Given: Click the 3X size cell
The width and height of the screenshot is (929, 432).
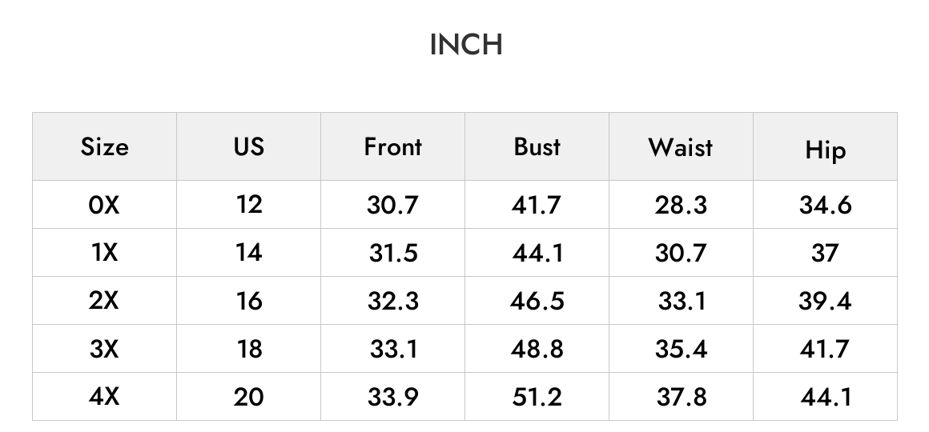Looking at the screenshot, I should coord(104,349).
